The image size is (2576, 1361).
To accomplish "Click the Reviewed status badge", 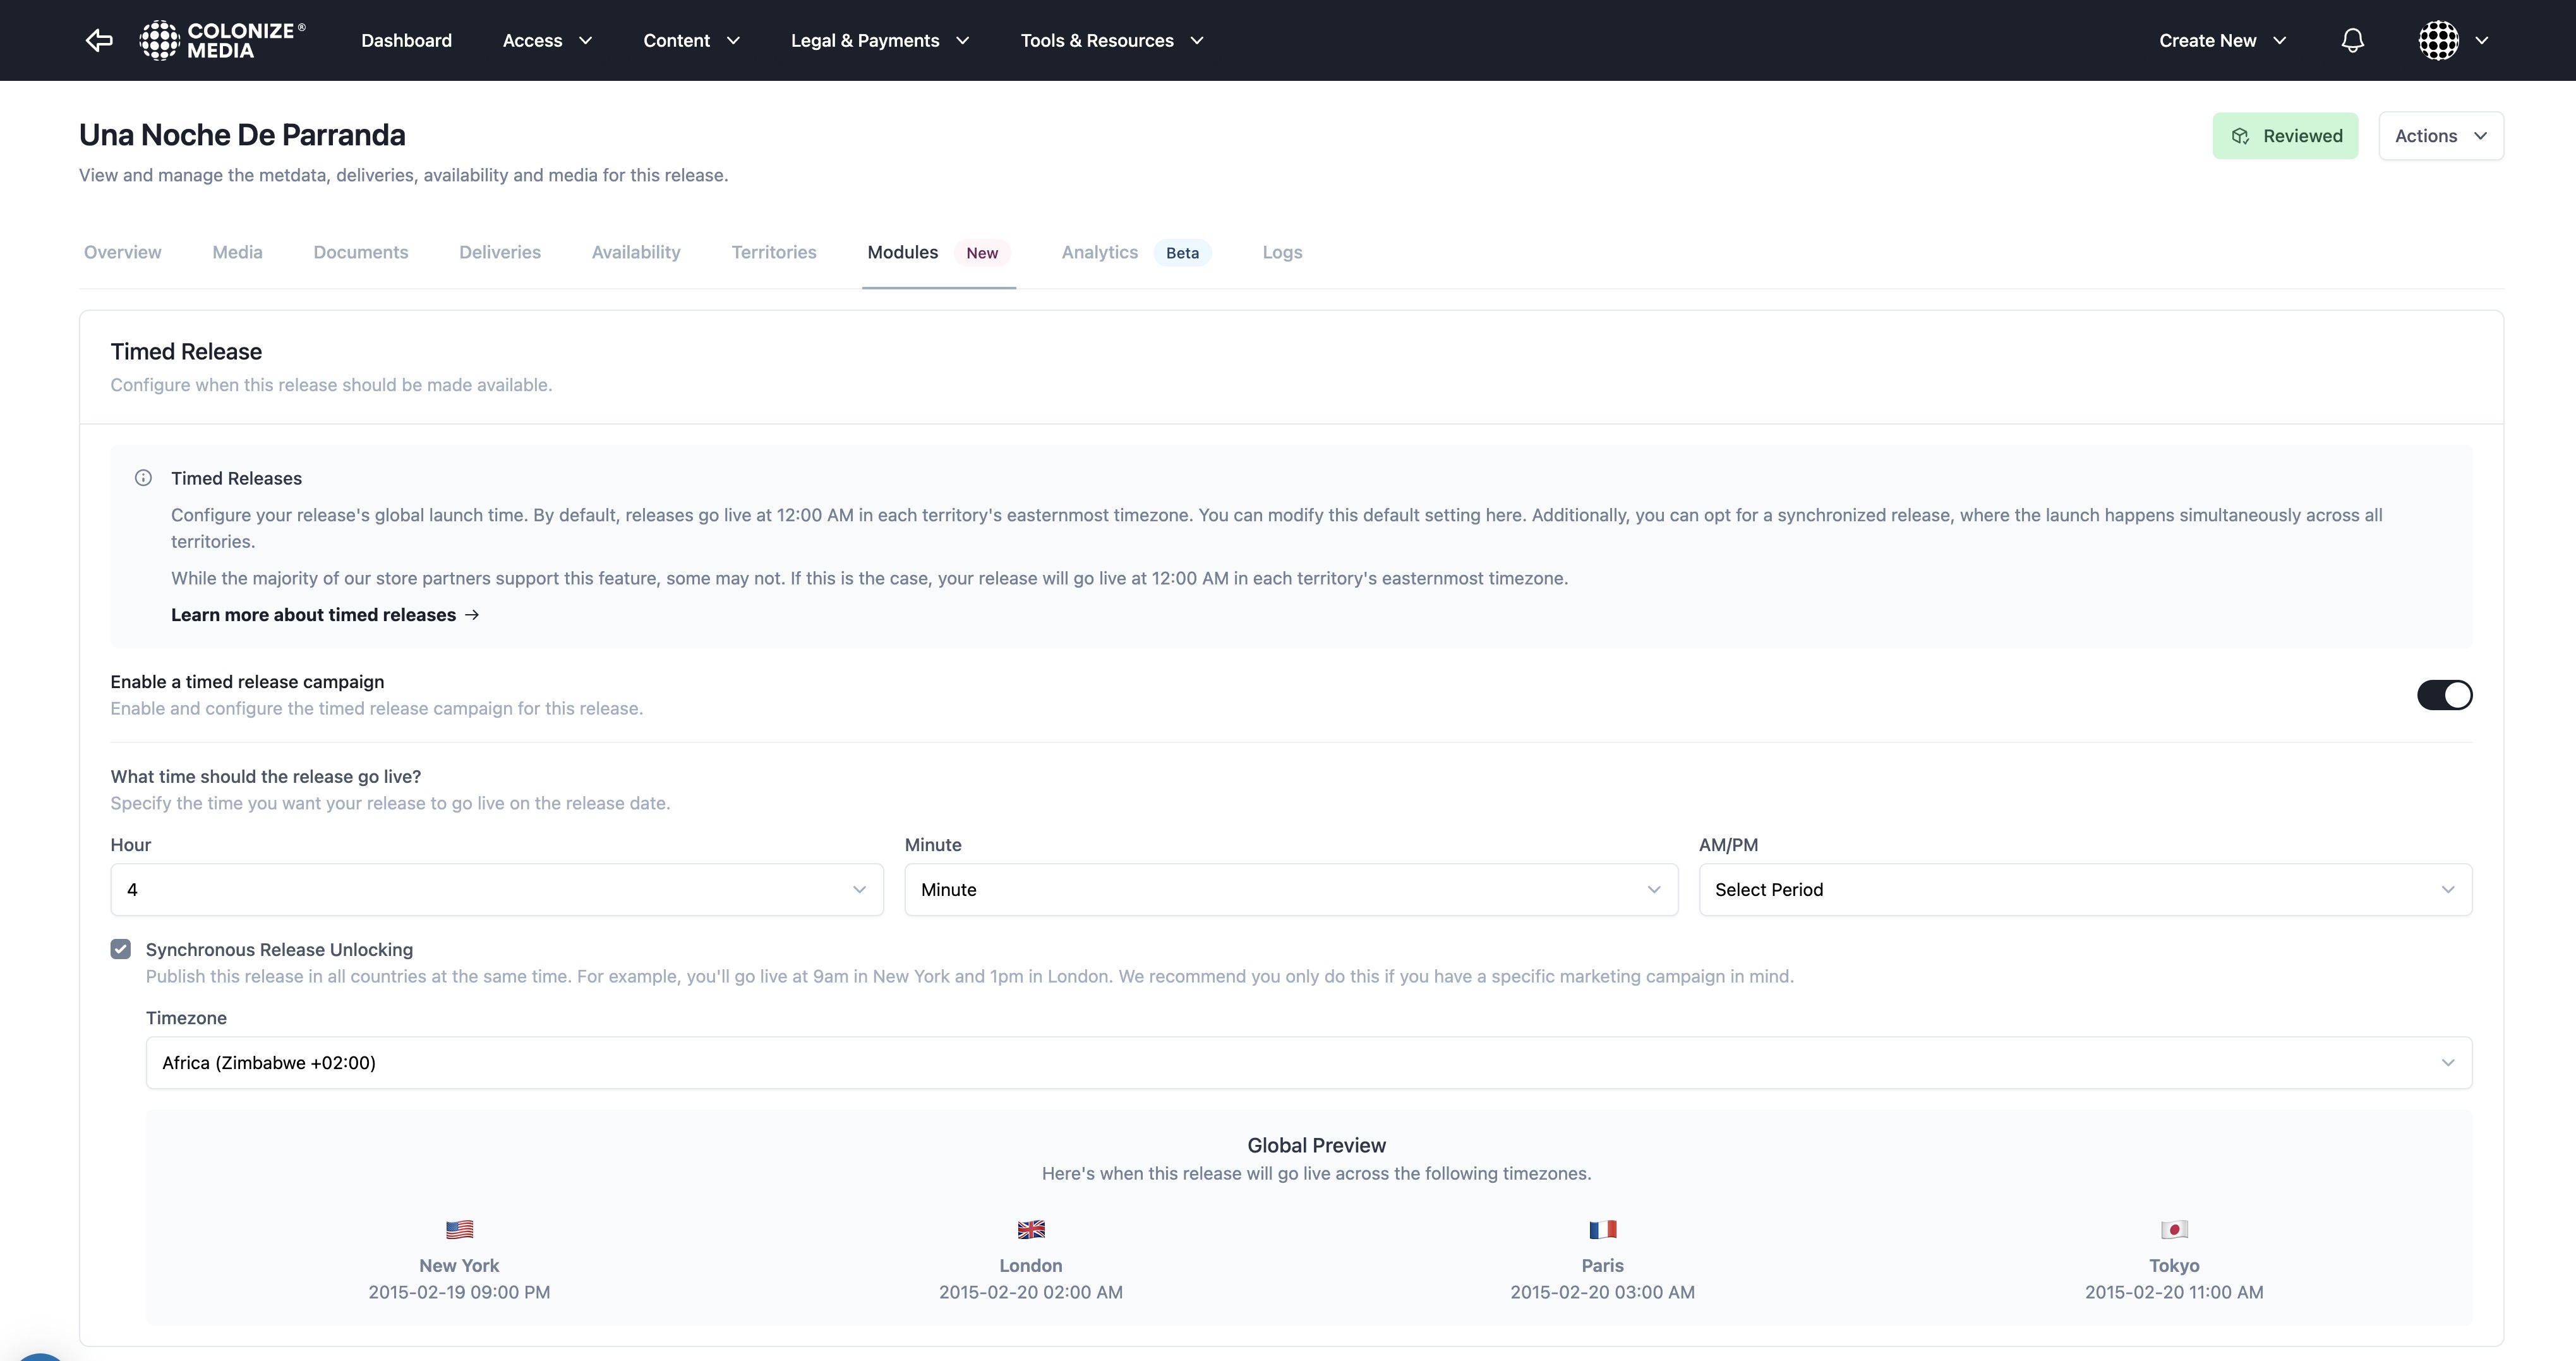I will (x=2284, y=136).
